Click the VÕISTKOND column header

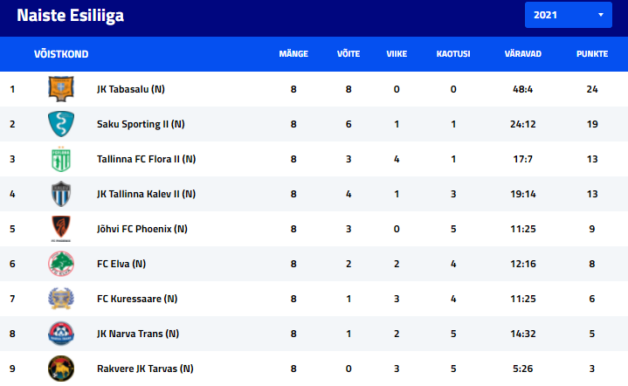point(61,54)
